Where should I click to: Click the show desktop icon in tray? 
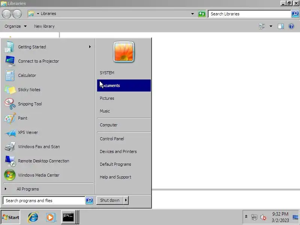pos(295,217)
